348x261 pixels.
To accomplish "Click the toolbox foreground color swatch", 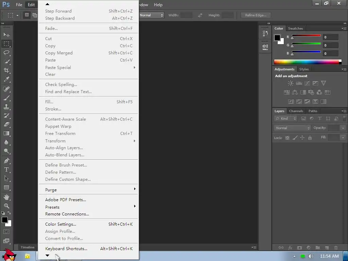I will [5, 220].
